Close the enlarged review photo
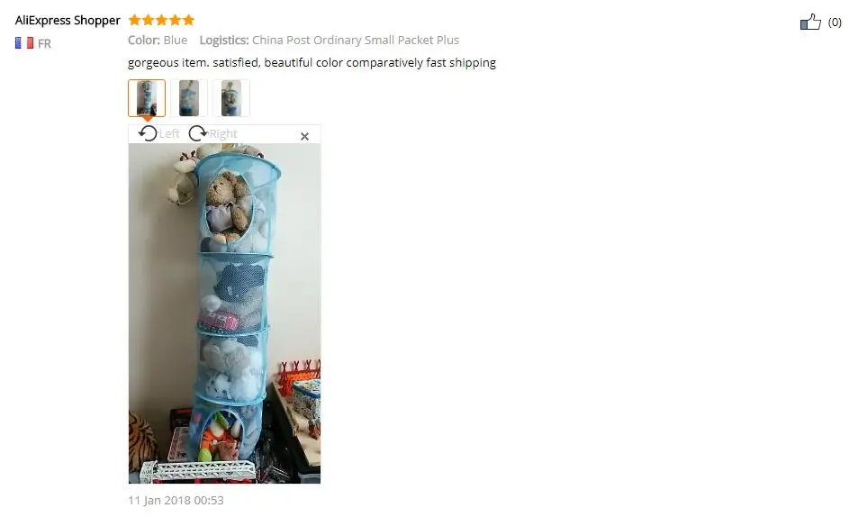Viewport: 849px width, 517px height. tap(304, 137)
